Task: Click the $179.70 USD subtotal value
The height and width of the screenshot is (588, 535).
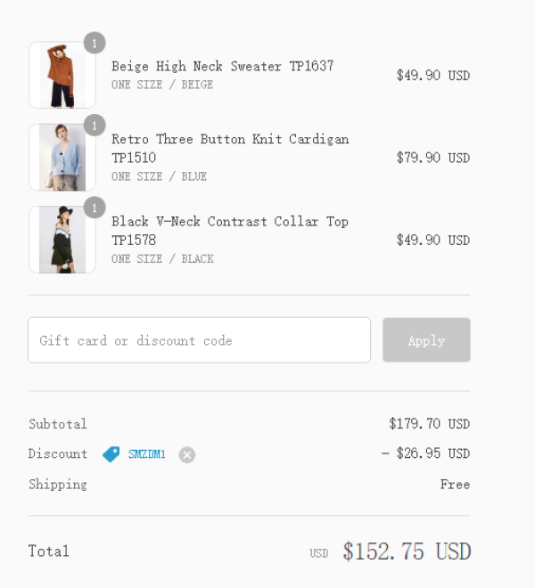Action: (430, 424)
